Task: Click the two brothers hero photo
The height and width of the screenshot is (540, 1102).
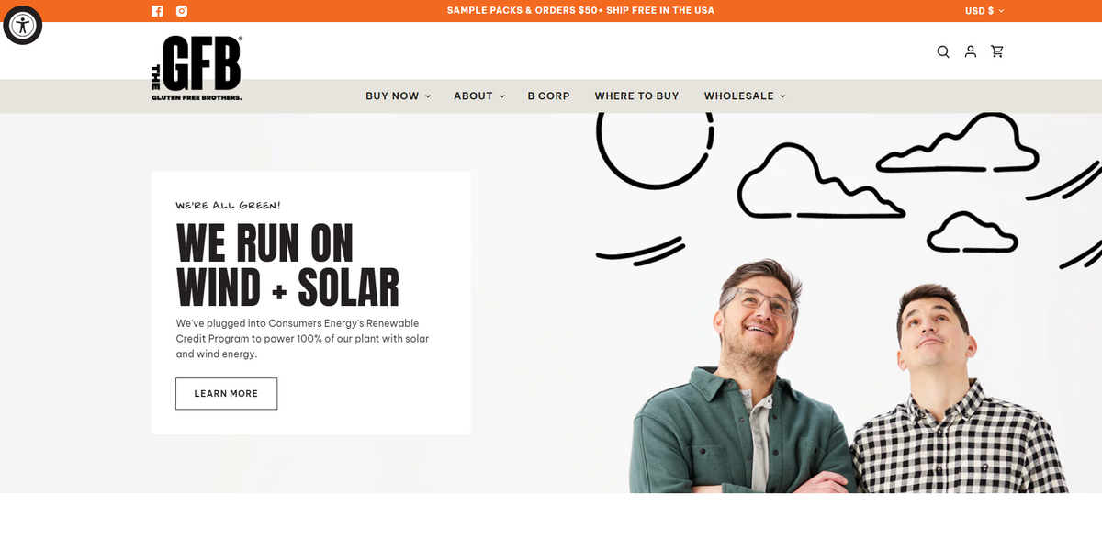Action: click(x=848, y=377)
